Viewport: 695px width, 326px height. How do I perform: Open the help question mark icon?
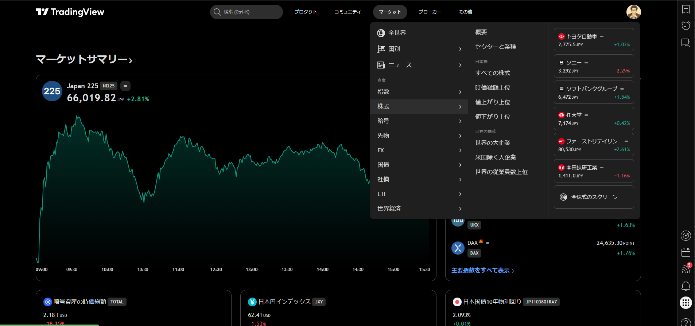coord(686,322)
